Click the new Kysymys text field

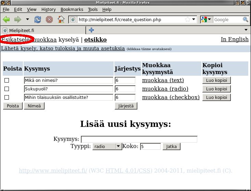[x=139, y=139]
